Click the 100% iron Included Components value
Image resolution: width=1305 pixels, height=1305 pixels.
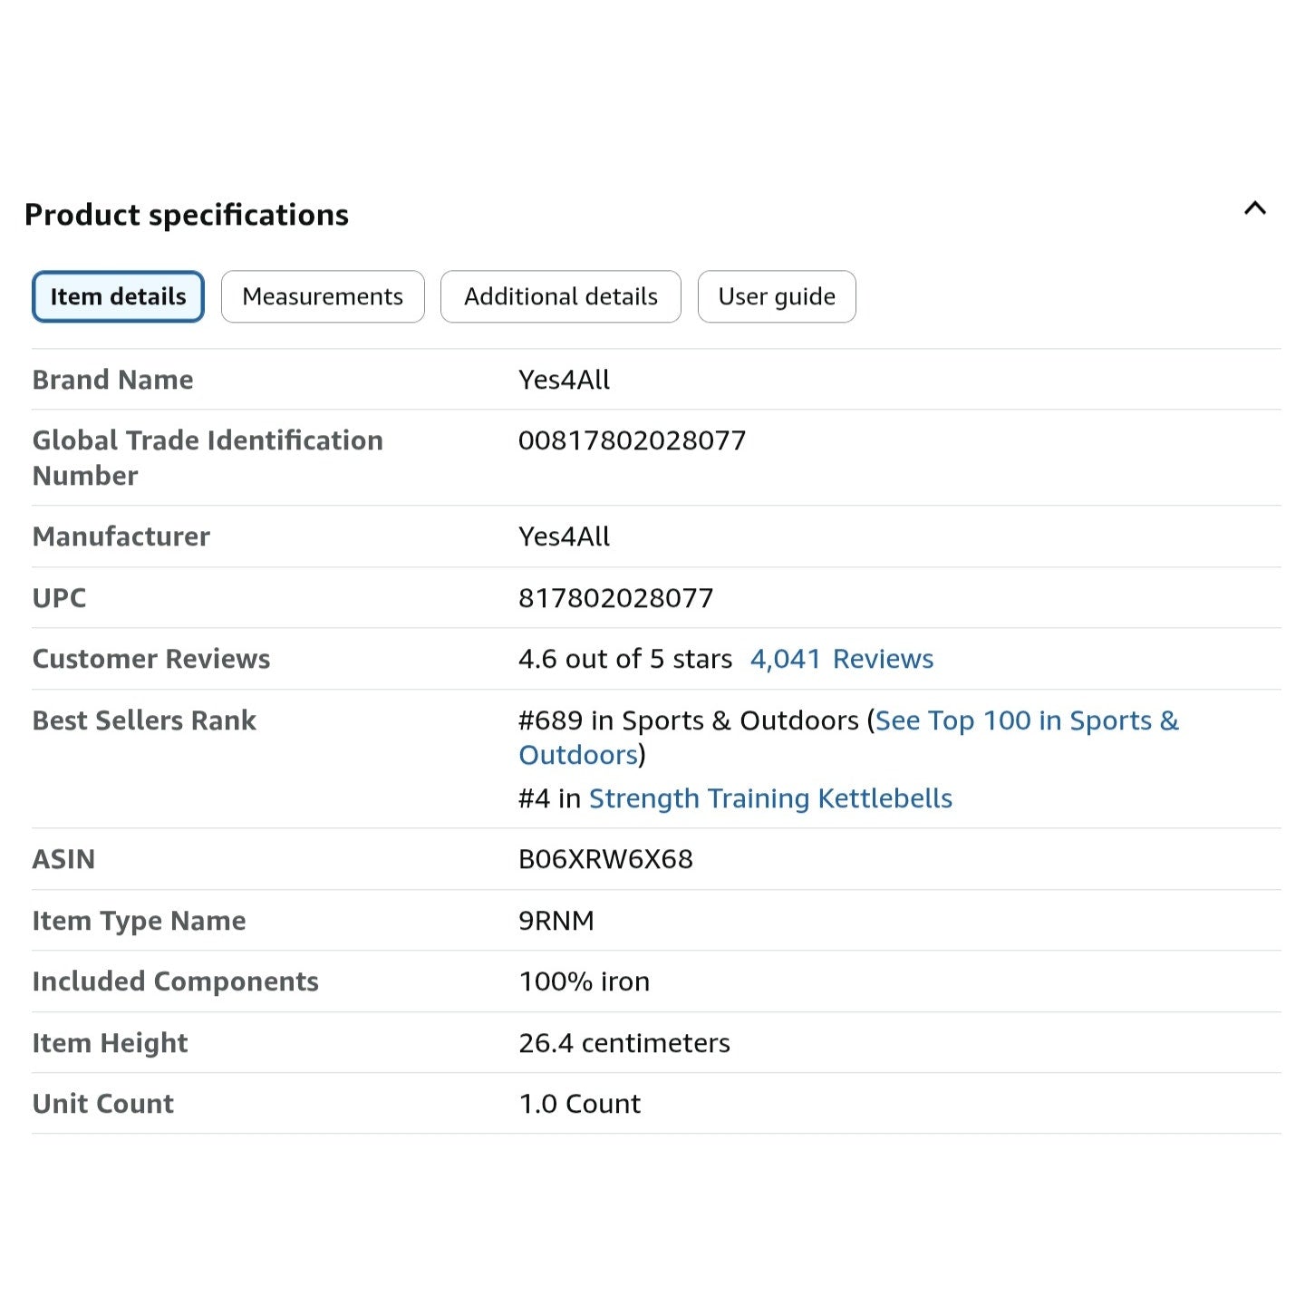pos(584,981)
